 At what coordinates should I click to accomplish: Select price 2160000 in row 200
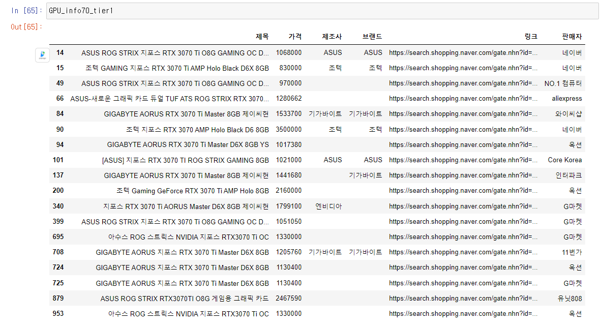point(289,191)
